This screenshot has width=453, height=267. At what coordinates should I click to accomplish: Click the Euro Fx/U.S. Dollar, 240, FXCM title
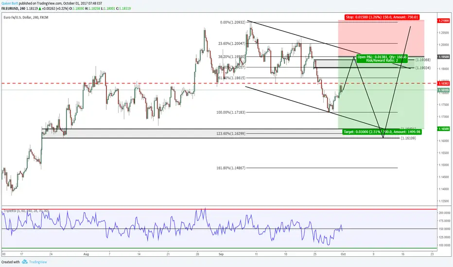26,17
